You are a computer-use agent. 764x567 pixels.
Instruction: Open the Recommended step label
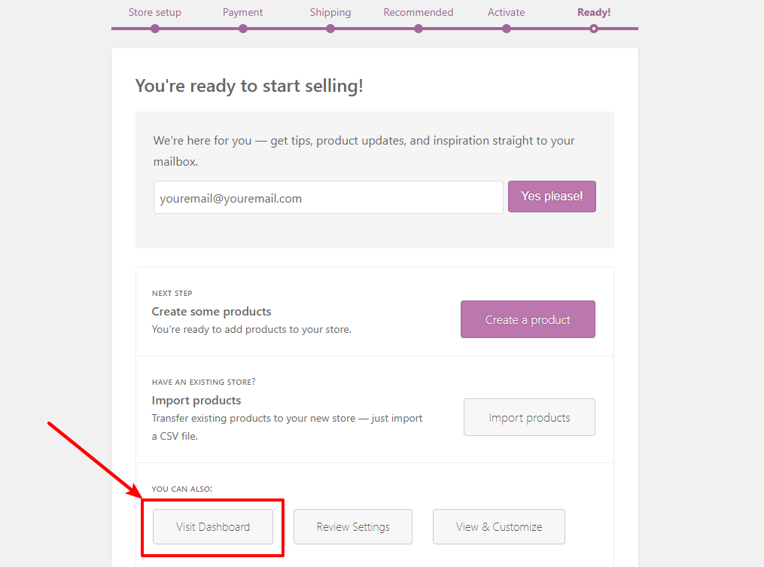click(419, 12)
